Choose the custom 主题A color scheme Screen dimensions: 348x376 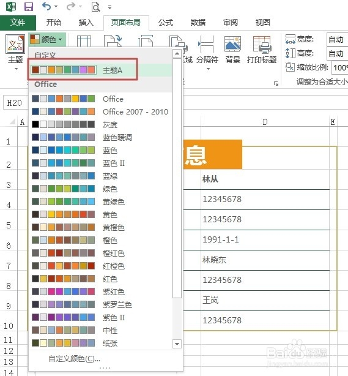point(100,70)
